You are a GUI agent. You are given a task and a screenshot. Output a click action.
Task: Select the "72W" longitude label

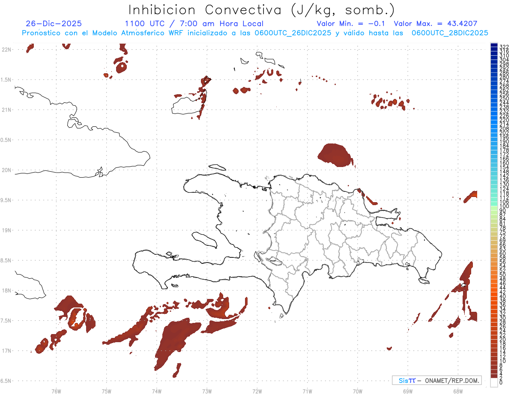point(257,391)
